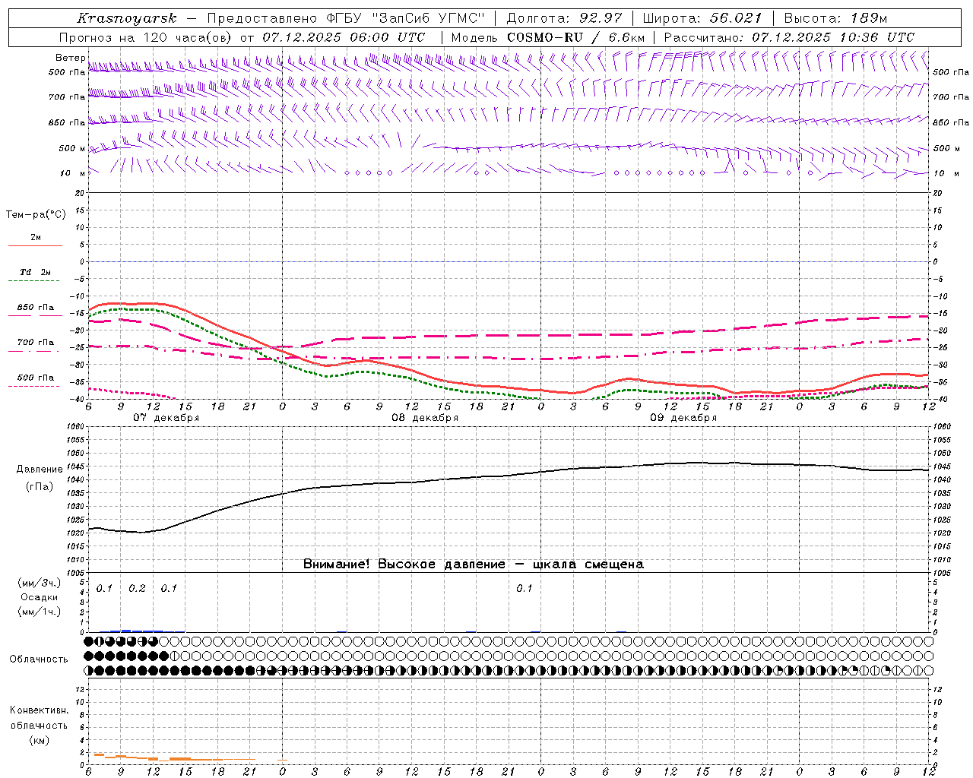Click the Рассчитано 07.12.2025 10:36 UTC timestamp
The height and width of the screenshot is (778, 973).
(x=832, y=37)
